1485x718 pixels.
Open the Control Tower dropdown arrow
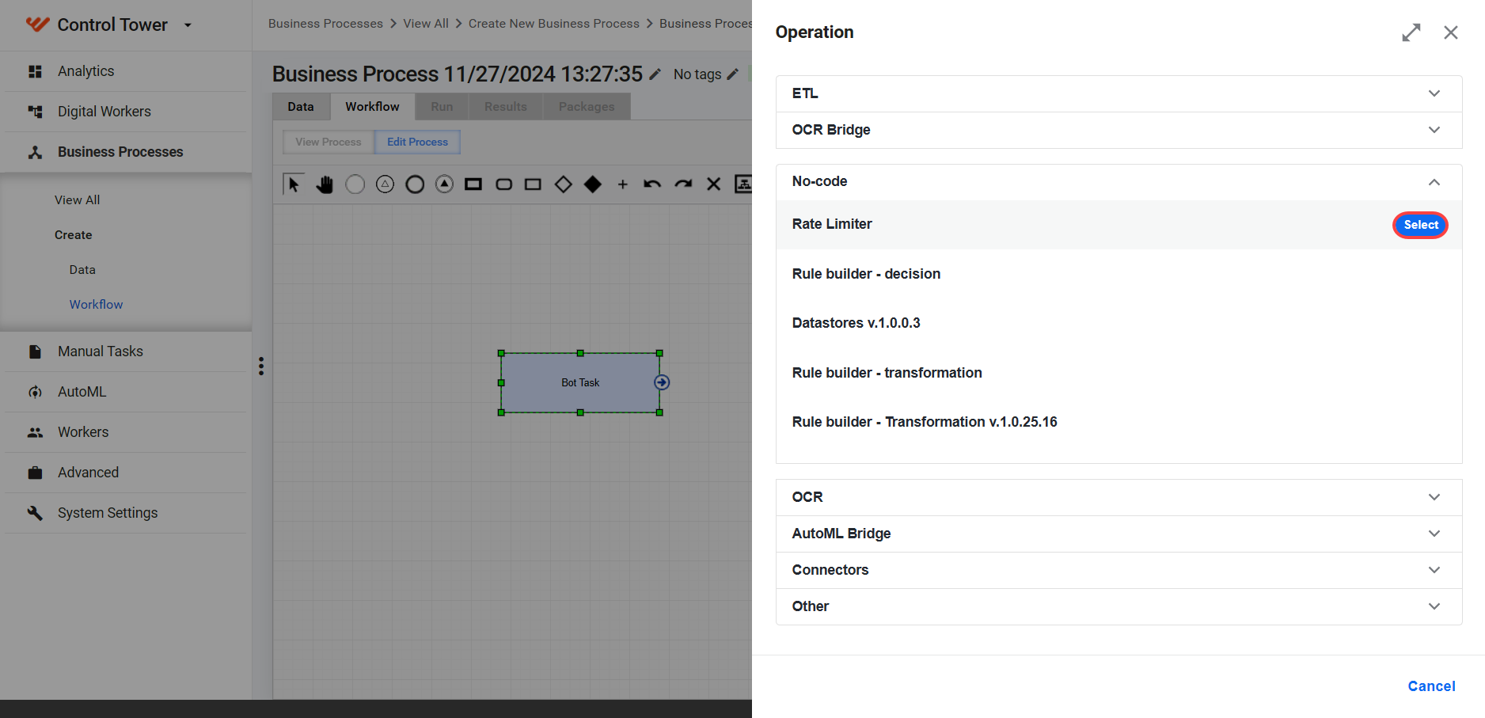click(188, 25)
